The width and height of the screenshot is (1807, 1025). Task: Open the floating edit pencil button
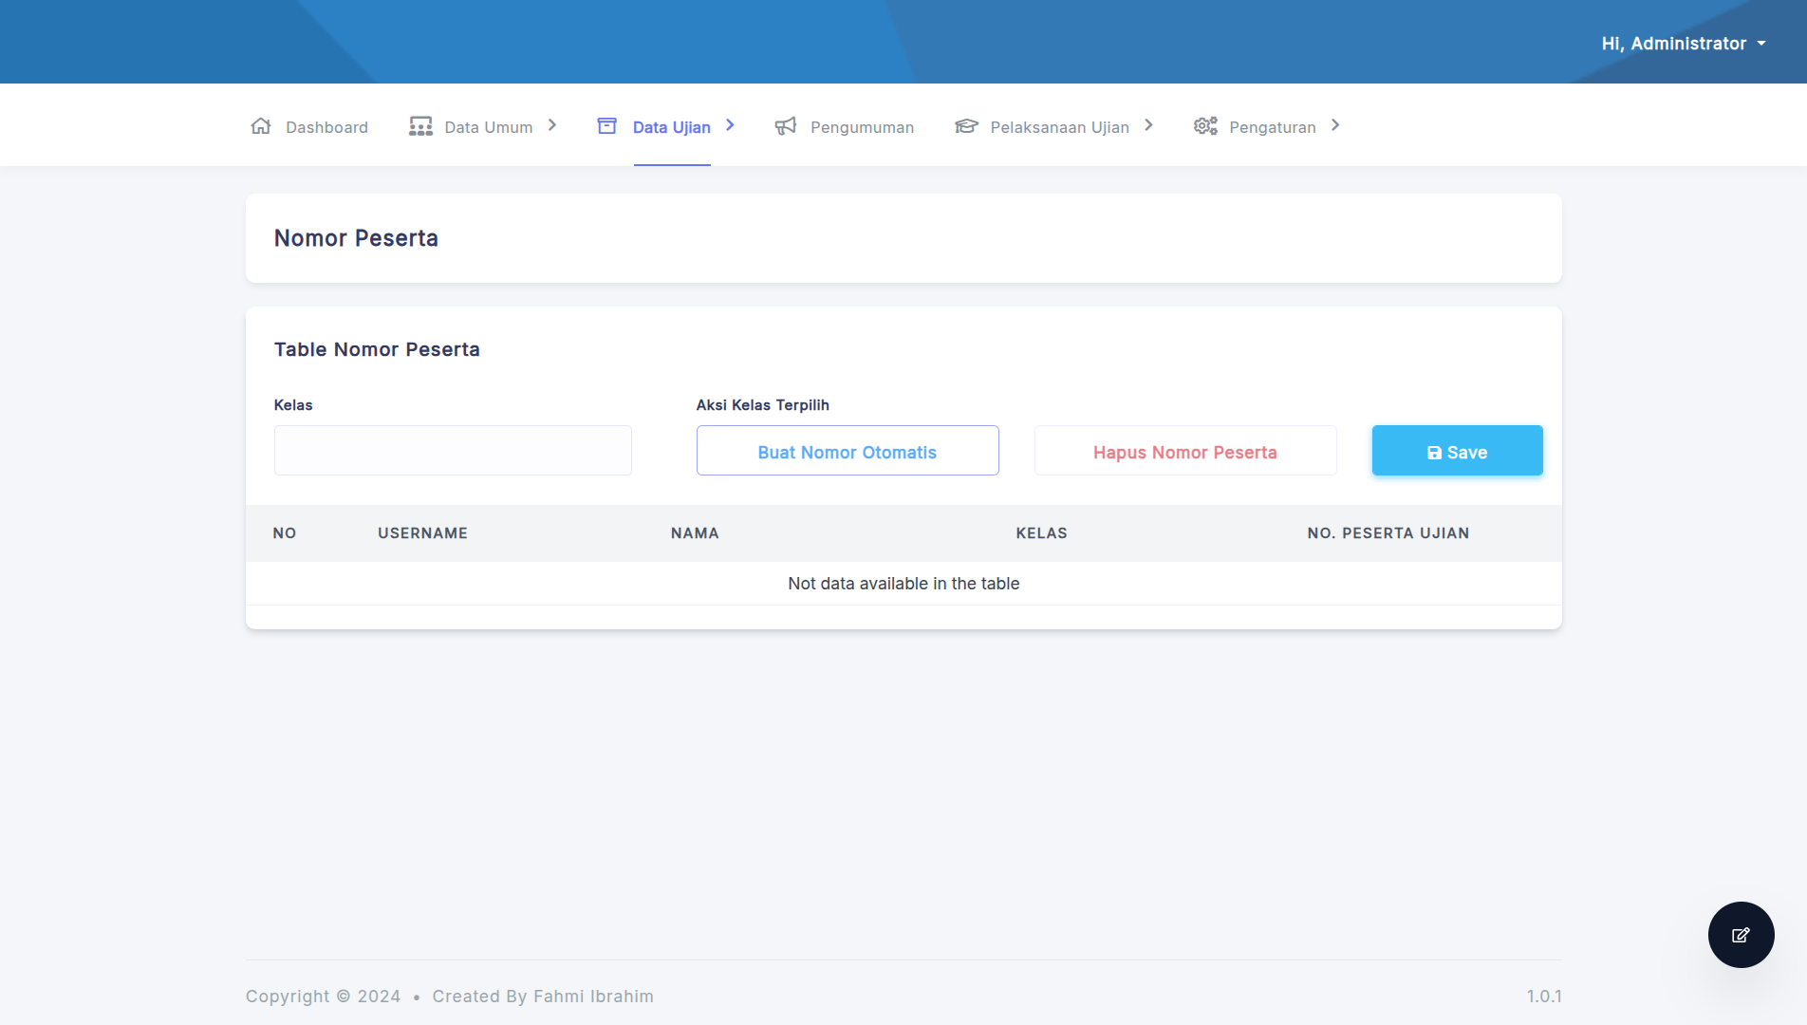pos(1741,935)
